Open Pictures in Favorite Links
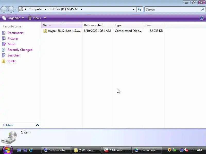The image size is (206, 154). (x=13, y=38)
